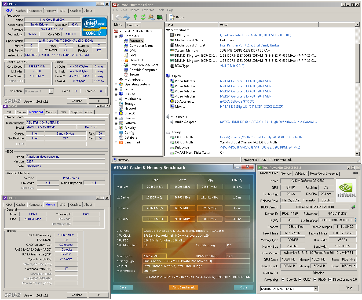Open the Intel Panther Point Z77 chipset link
Screen dimensions: 362x300
click(250, 45)
